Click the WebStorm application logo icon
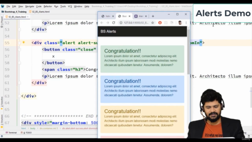252x142 pixels. pos(3,6)
